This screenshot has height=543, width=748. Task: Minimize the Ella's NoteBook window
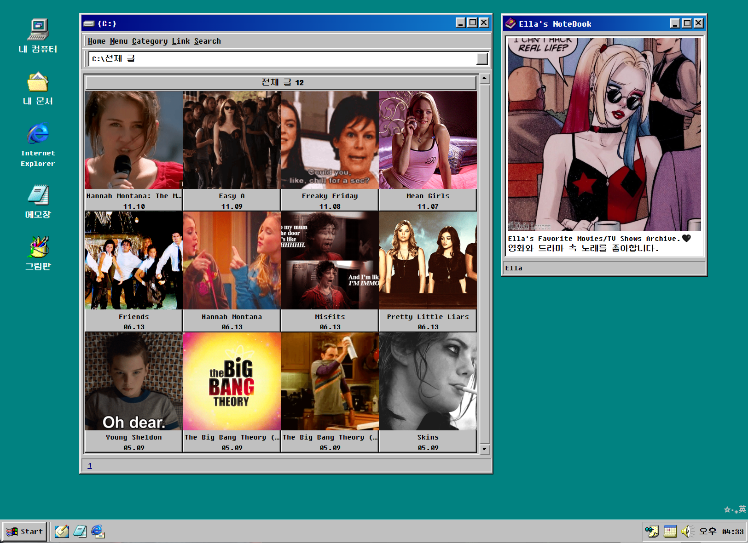point(675,23)
